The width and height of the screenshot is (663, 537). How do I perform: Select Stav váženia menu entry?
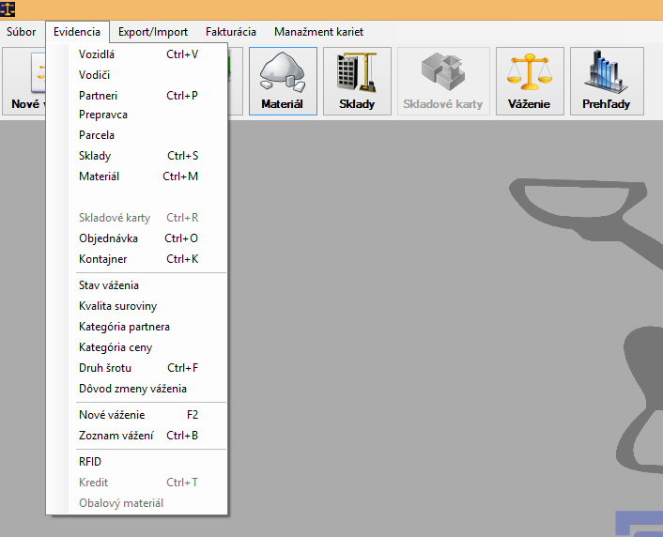coord(109,285)
